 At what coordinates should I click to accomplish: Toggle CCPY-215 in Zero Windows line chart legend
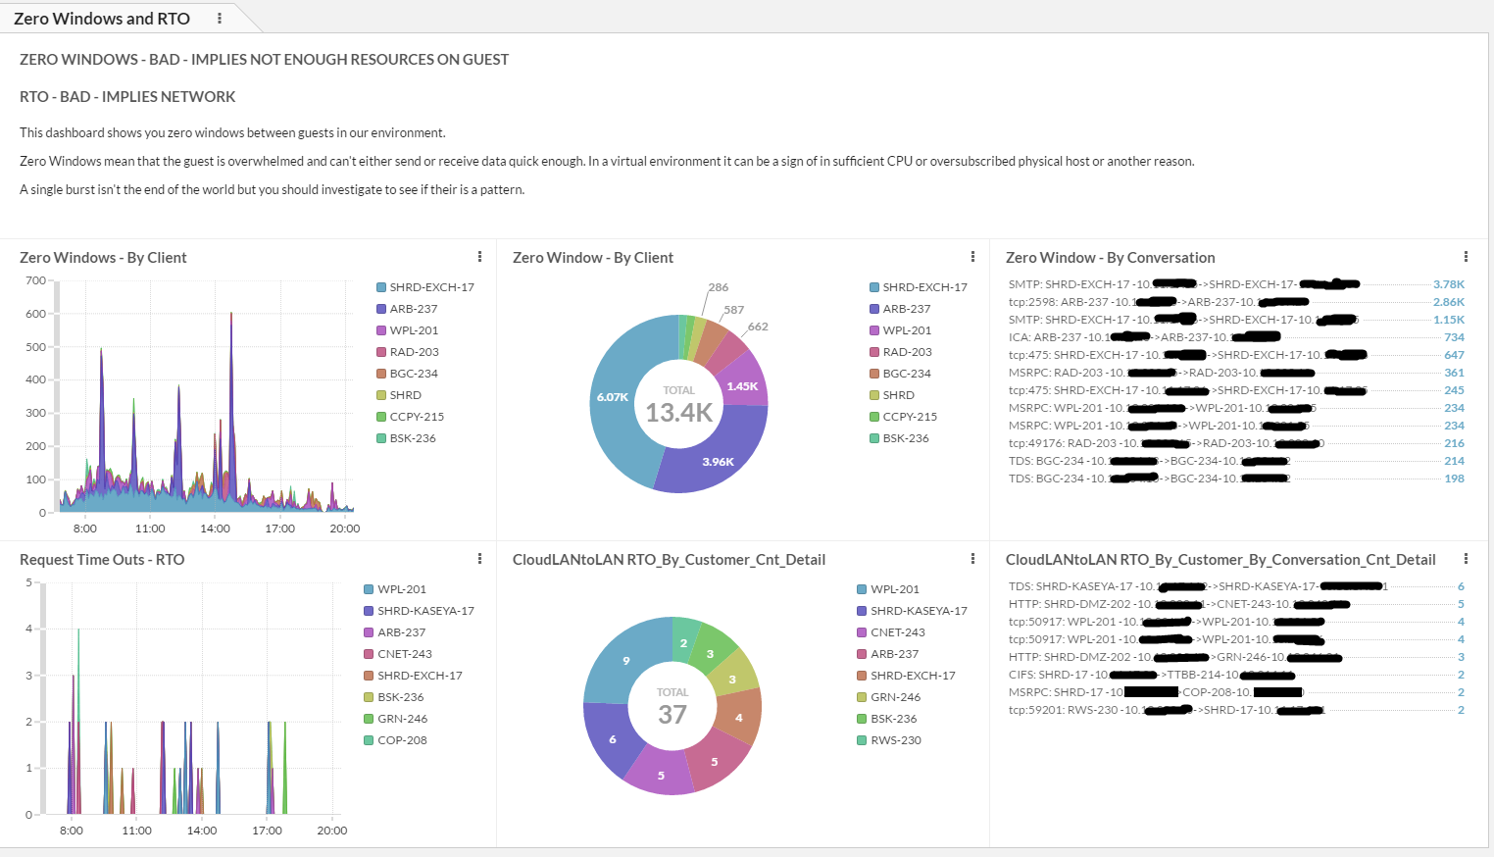[x=411, y=417]
